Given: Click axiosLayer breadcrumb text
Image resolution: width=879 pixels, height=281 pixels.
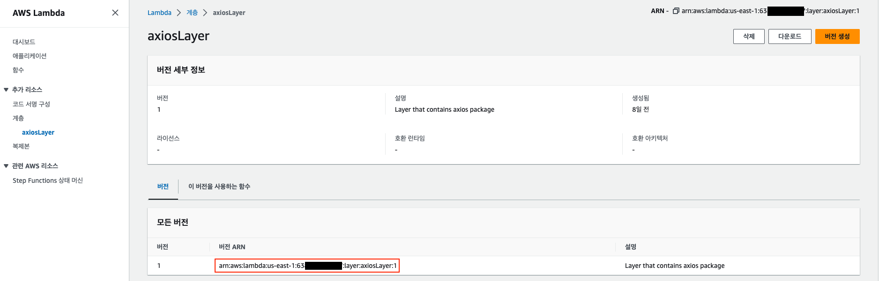Looking at the screenshot, I should [x=229, y=13].
